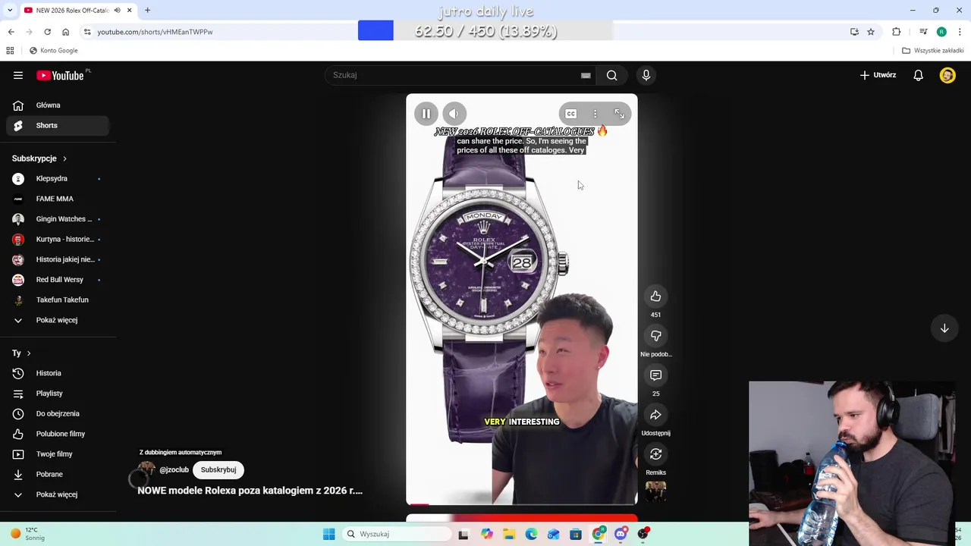Go to YouTube home via logo
Image resolution: width=971 pixels, height=546 pixels.
tap(61, 75)
